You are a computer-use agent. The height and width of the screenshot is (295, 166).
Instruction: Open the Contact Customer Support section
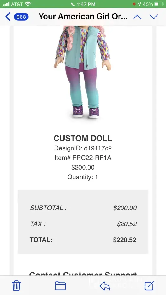click(83, 274)
